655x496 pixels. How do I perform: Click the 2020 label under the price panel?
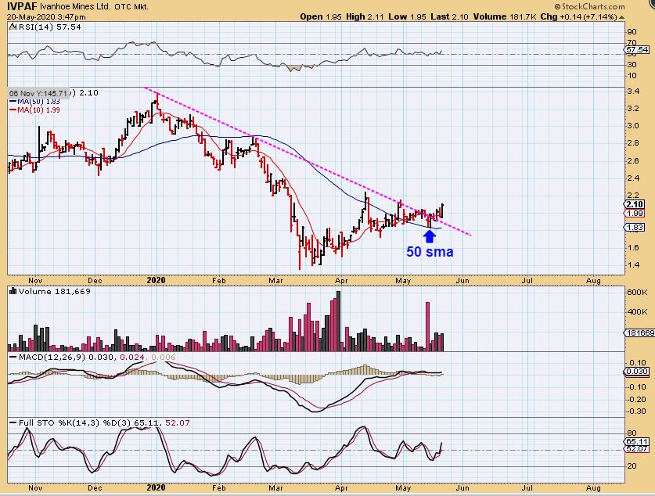click(x=157, y=281)
